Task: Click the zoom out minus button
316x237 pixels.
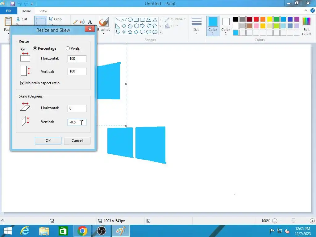Action: (274, 221)
